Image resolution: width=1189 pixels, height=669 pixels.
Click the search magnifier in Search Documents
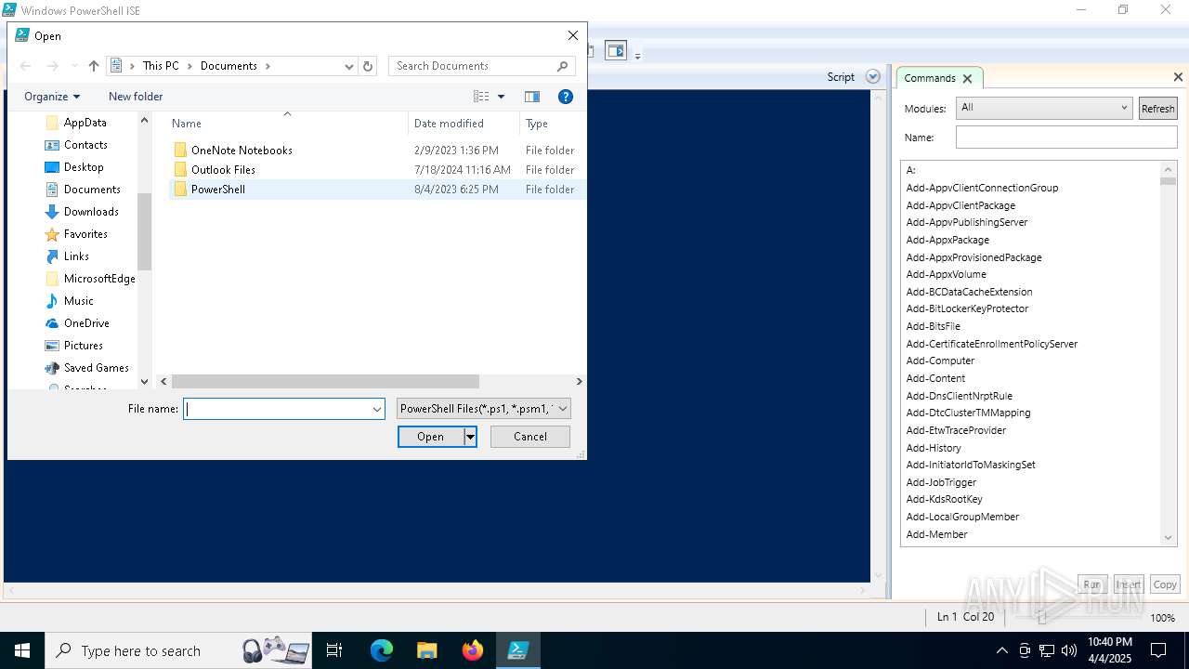(562, 66)
